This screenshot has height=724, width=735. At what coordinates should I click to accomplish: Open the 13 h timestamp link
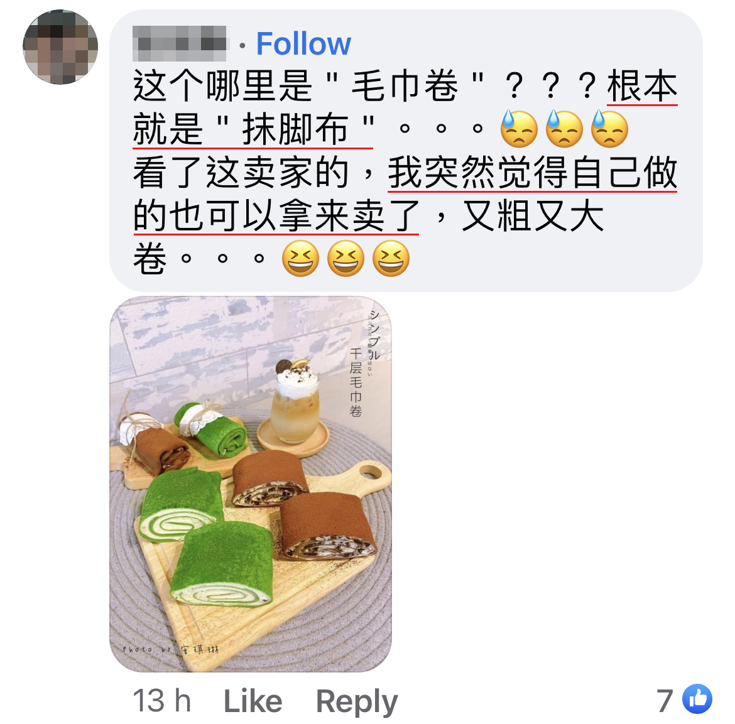(x=162, y=701)
